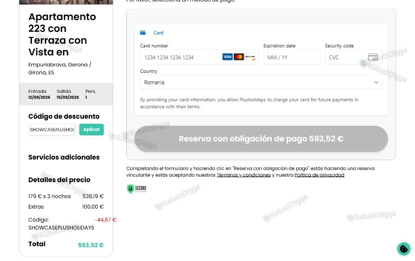
Task: Click the Mastercard logo icon
Action: pos(239,57)
